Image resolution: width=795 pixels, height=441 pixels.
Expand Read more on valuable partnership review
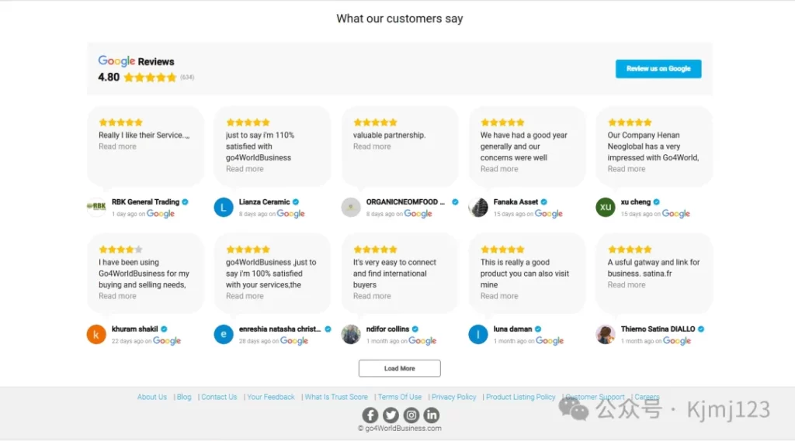point(372,146)
